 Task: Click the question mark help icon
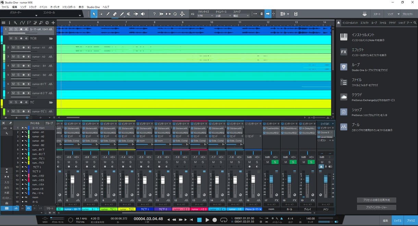154,14
